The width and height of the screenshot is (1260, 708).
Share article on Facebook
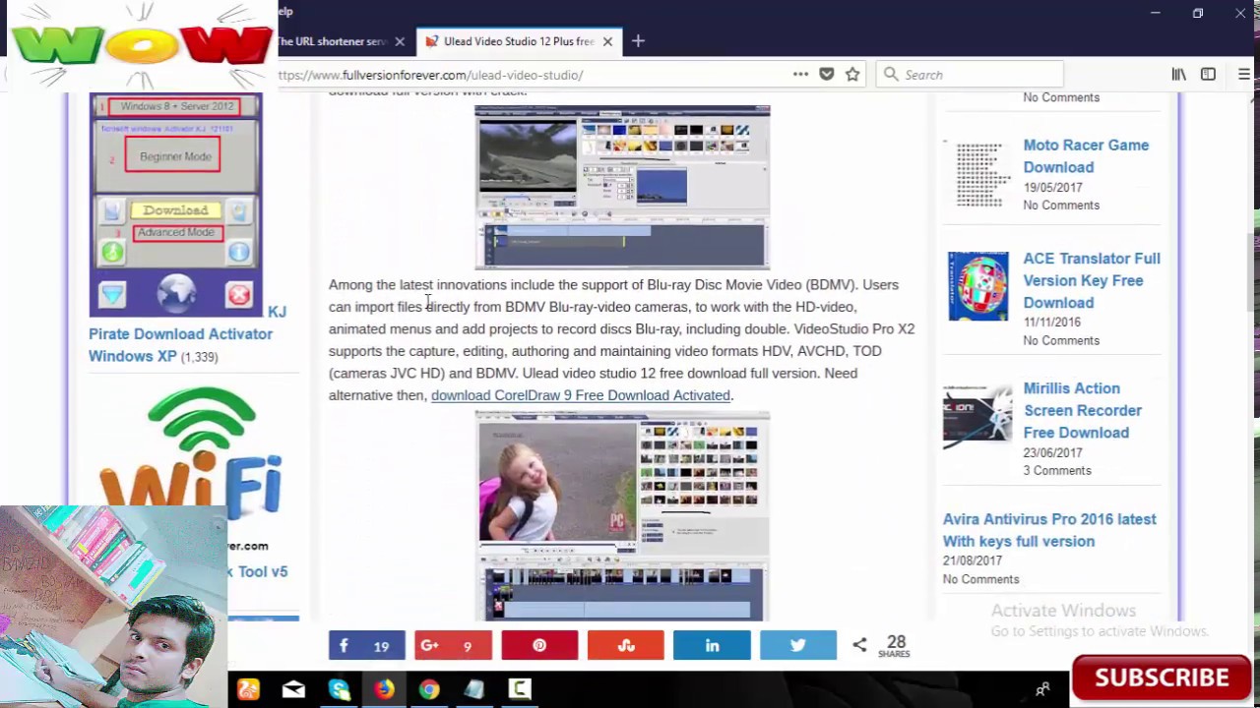pos(367,645)
